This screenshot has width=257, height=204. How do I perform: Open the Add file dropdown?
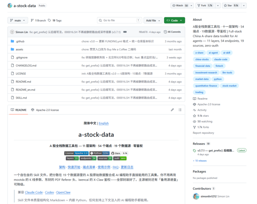pos(153,20)
